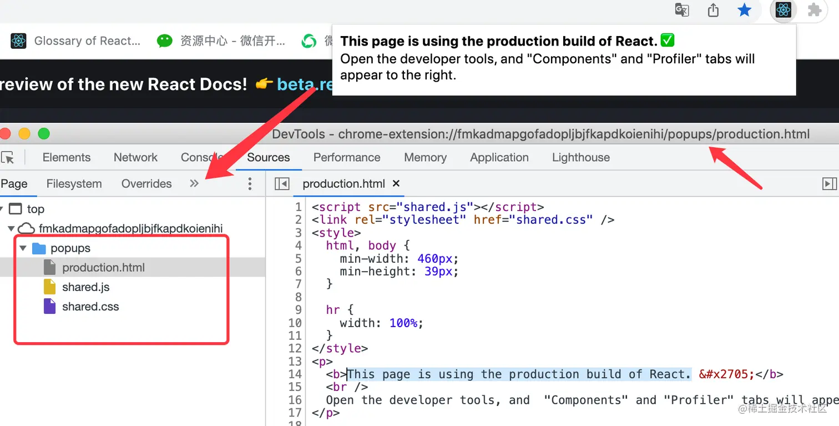The height and width of the screenshot is (426, 839).
Task: Click line number 5 in gutter
Action: pyautogui.click(x=298, y=258)
